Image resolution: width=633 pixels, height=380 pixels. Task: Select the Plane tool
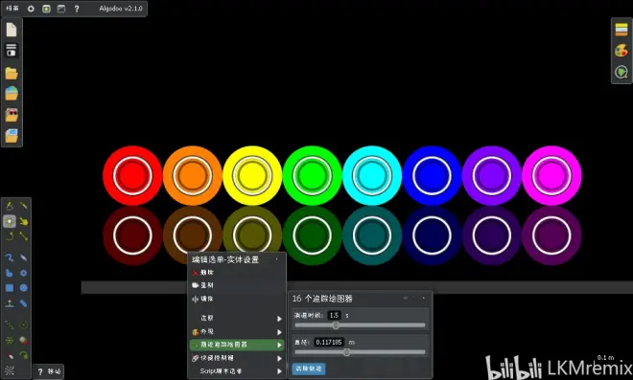(x=10, y=303)
